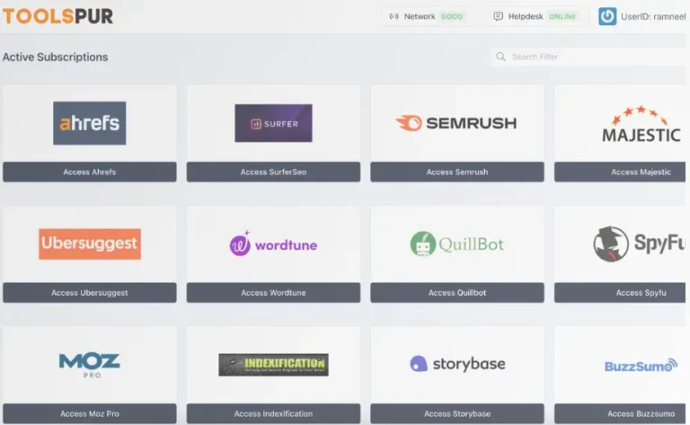Click the Surfer logo thumbnail
Viewport: 690px width, 425px height.
click(x=273, y=123)
